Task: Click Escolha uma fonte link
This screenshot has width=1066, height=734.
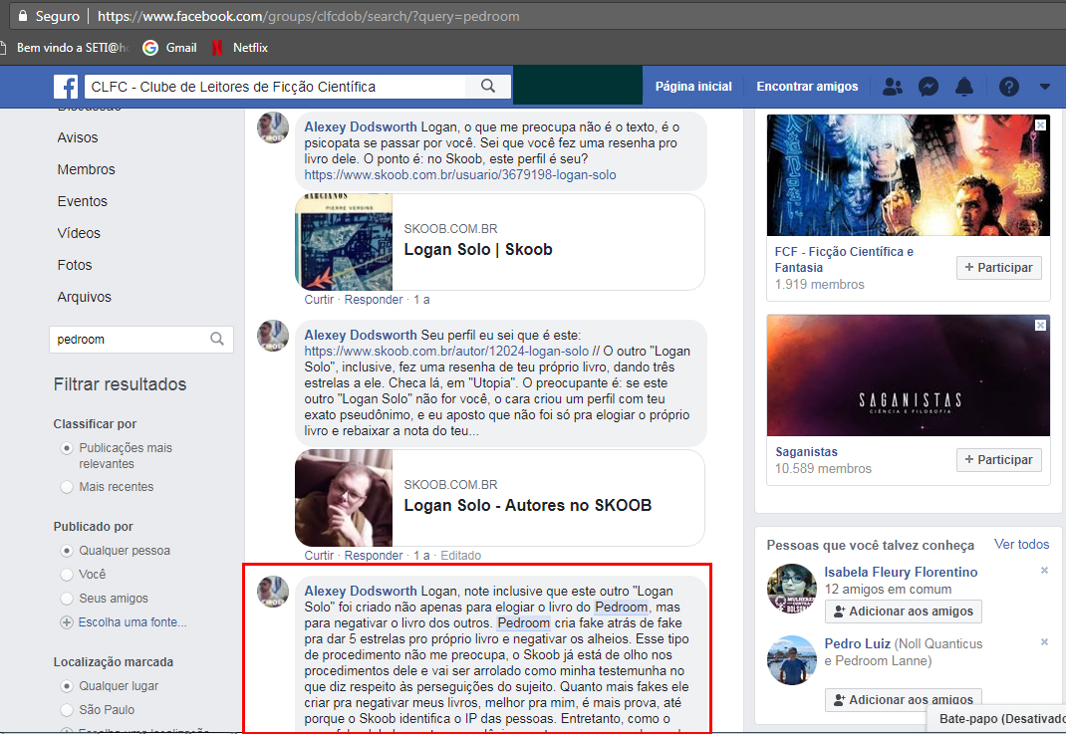Action: (133, 621)
